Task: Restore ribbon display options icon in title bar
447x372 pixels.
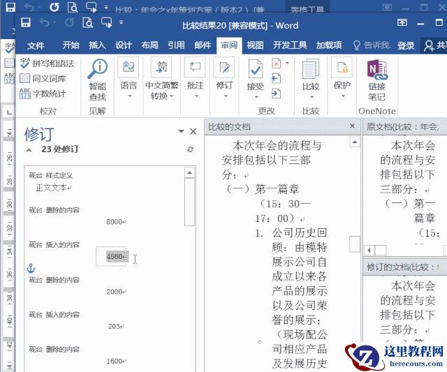Action: tap(402, 22)
